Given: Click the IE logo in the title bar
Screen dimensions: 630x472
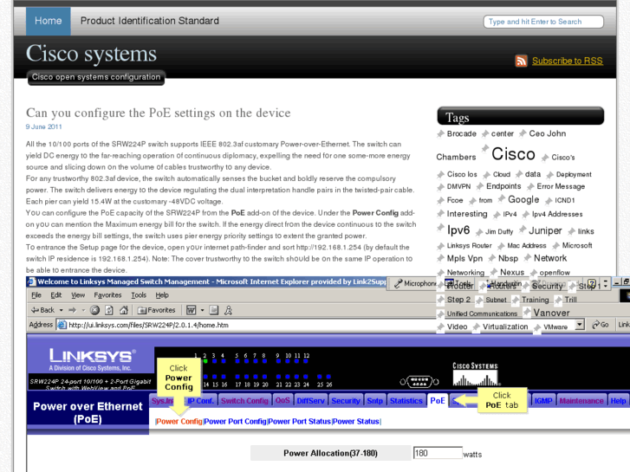Looking at the screenshot, I should pos(31,282).
